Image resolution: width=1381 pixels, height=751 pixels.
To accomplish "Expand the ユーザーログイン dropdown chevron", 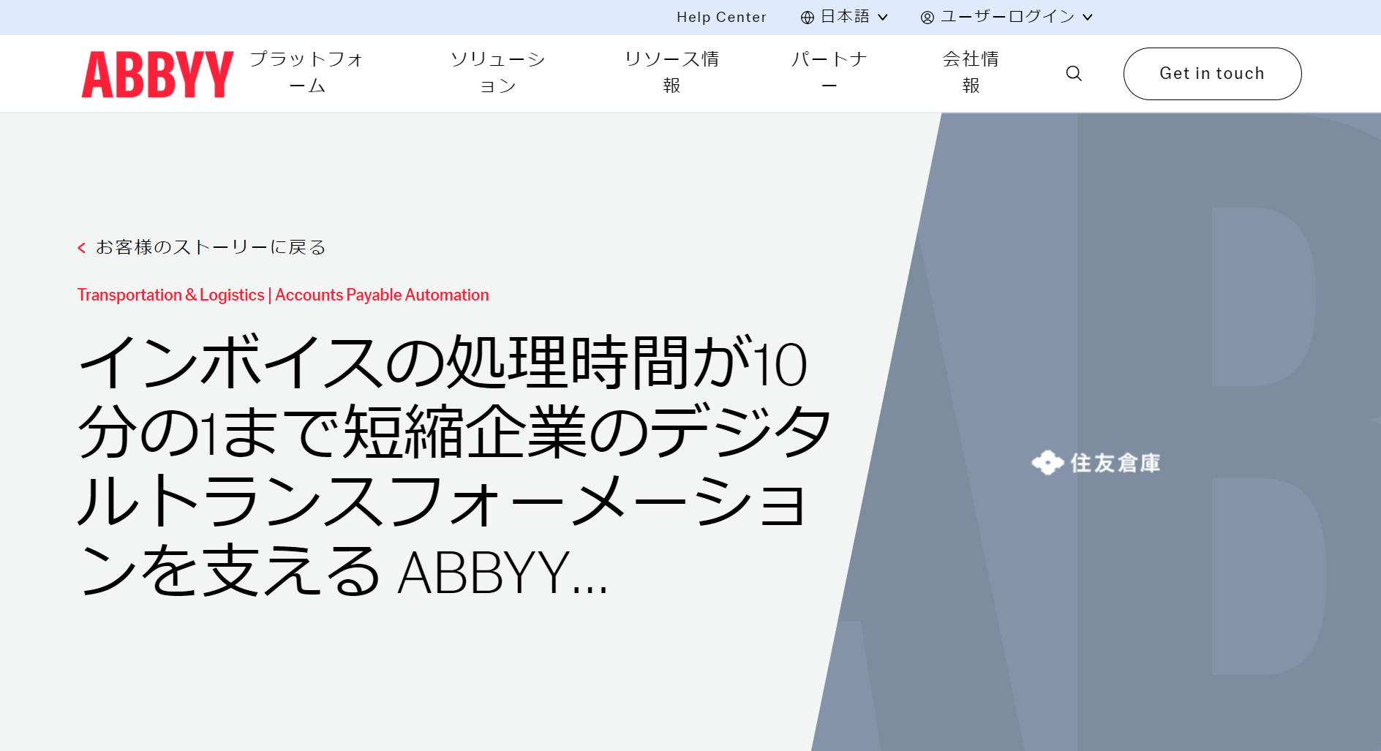I will [x=1088, y=18].
